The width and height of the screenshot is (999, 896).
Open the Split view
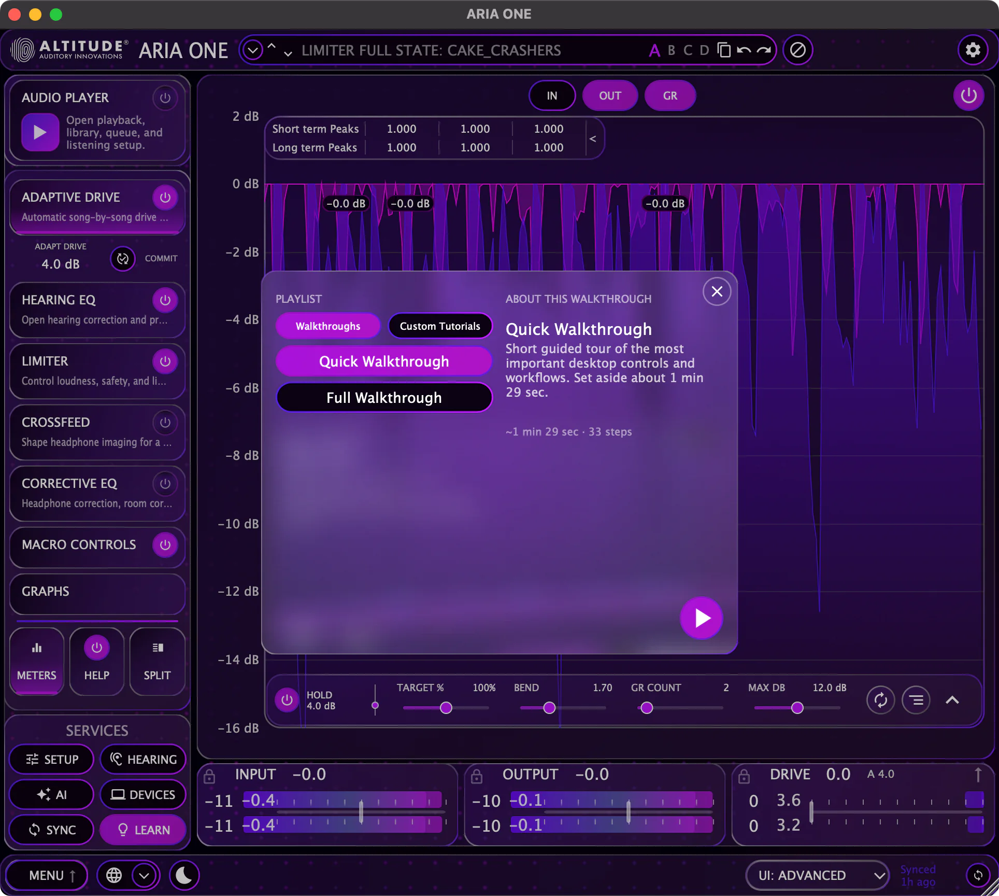point(157,661)
